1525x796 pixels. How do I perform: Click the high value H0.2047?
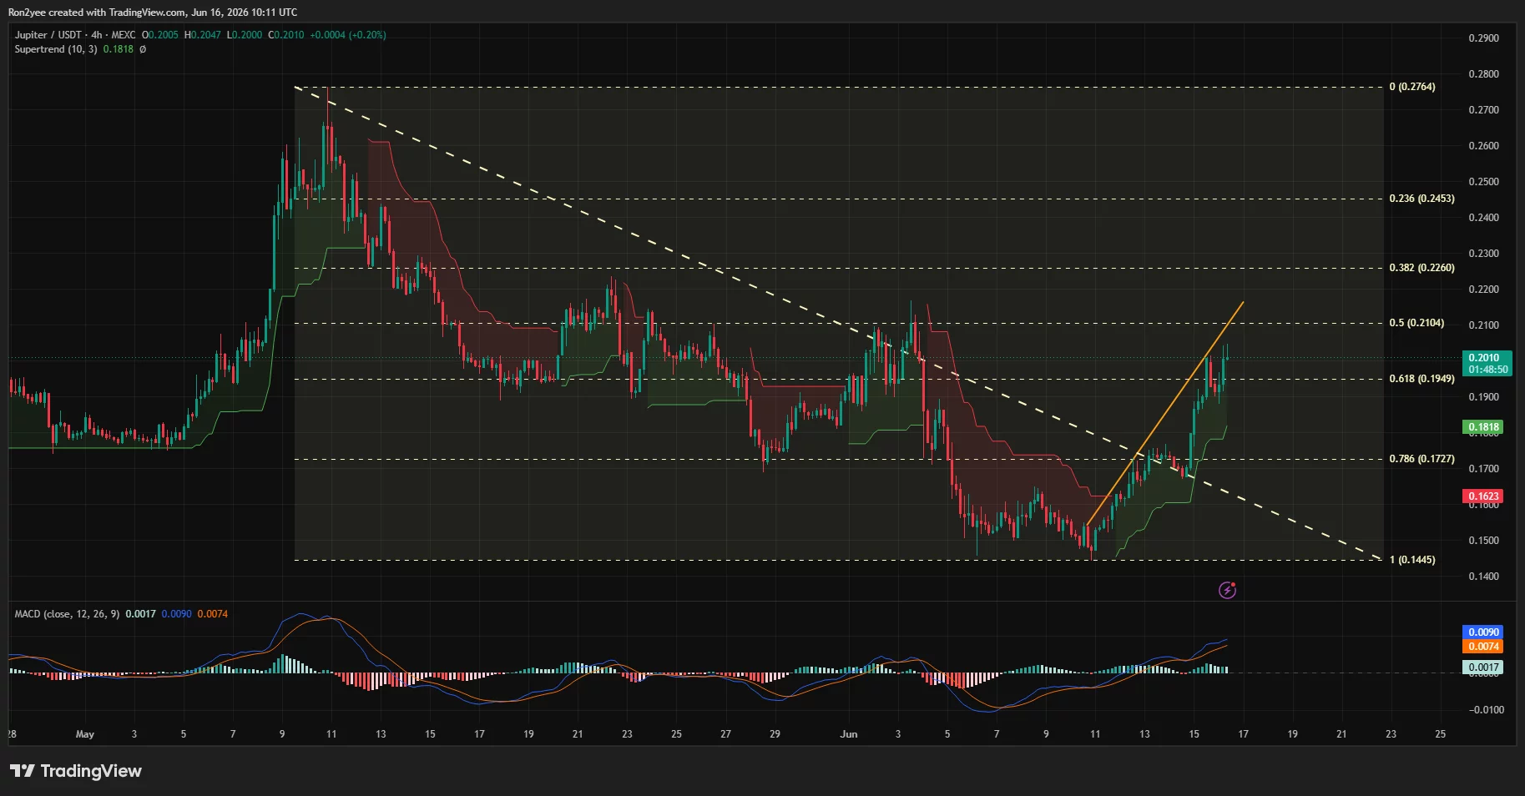click(x=203, y=35)
